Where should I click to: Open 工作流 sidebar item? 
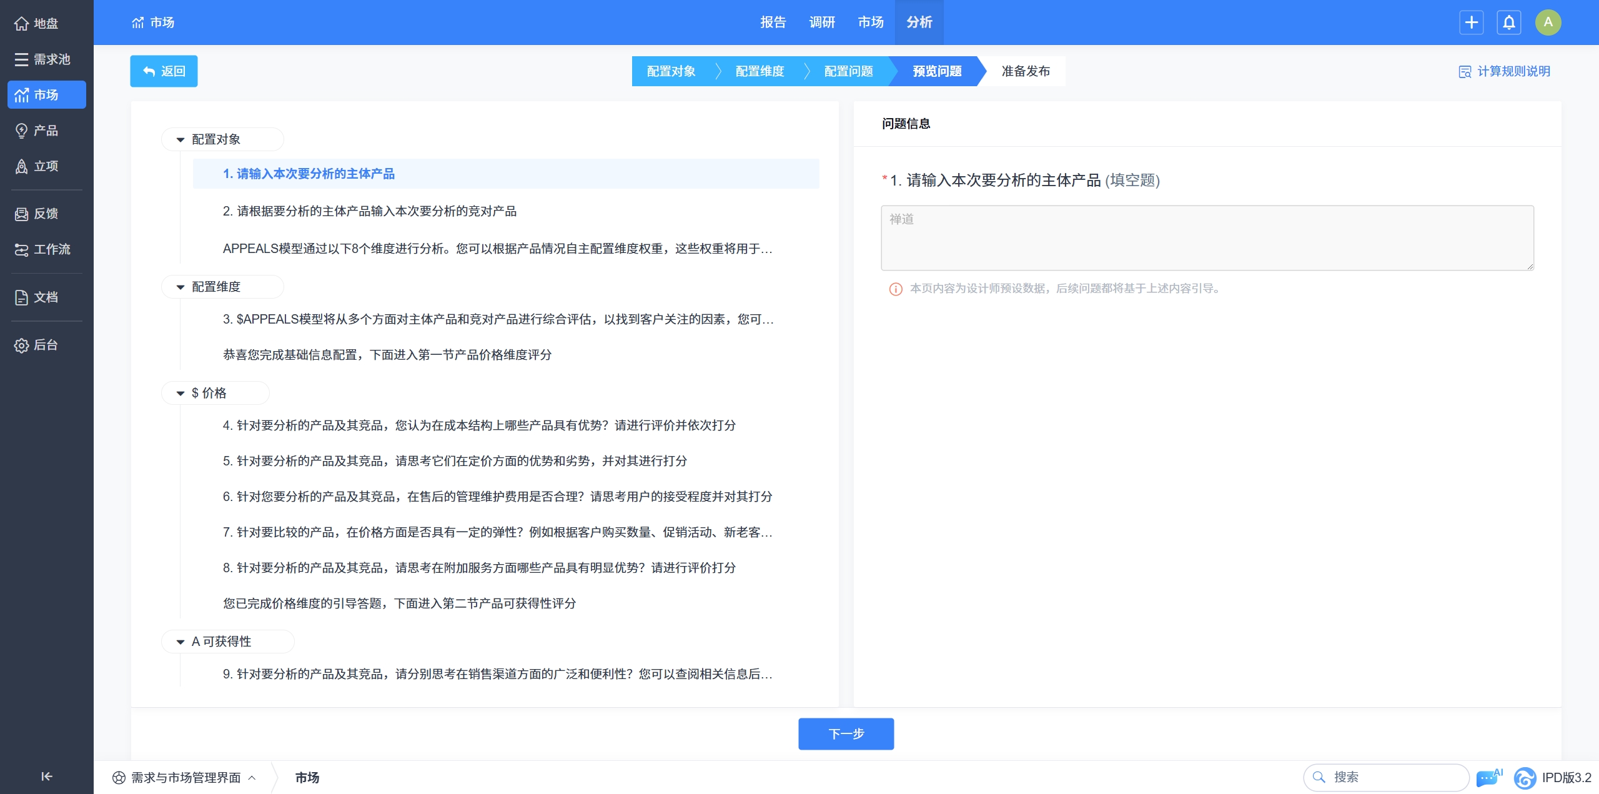pos(42,249)
